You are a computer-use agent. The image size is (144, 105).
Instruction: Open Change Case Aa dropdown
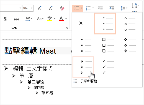tap(40, 19)
